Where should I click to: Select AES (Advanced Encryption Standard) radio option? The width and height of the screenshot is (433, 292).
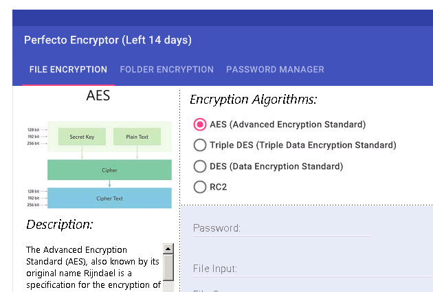[x=200, y=124]
